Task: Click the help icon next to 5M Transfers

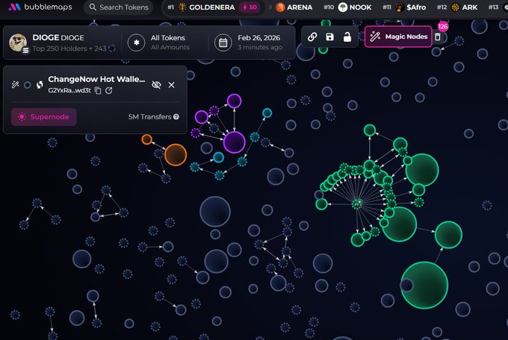Action: point(176,117)
